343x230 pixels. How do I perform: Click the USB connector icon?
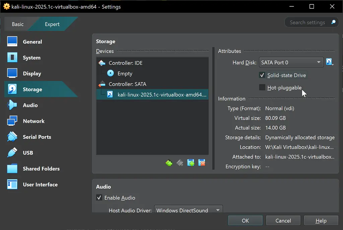point(12,153)
